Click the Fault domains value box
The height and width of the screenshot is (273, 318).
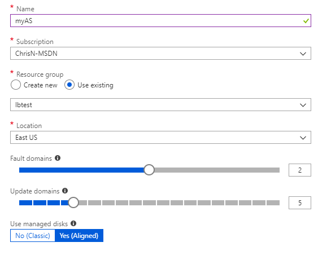point(300,170)
